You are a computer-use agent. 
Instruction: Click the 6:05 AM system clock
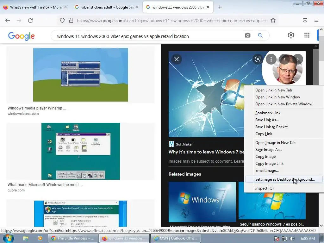pyautogui.click(x=308, y=239)
